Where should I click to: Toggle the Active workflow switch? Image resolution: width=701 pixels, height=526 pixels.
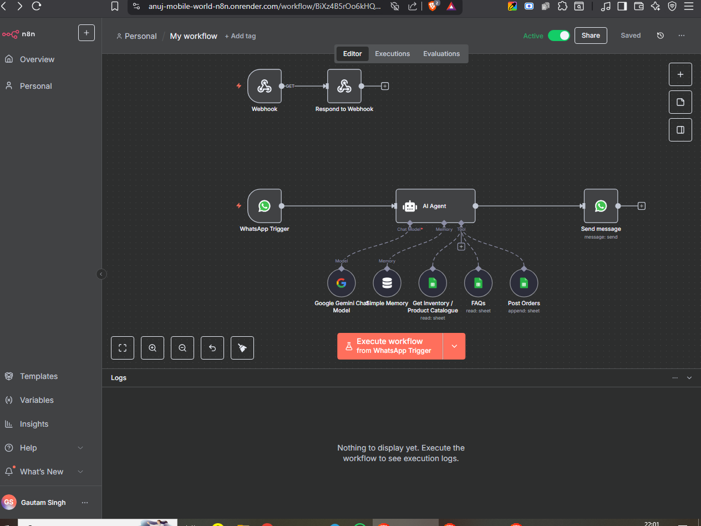[558, 36]
